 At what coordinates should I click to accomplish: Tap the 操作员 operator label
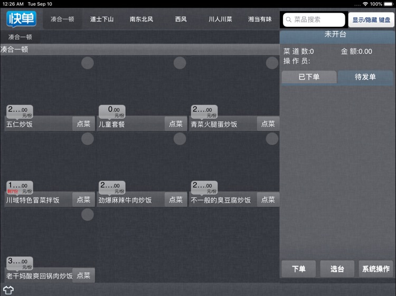click(297, 61)
